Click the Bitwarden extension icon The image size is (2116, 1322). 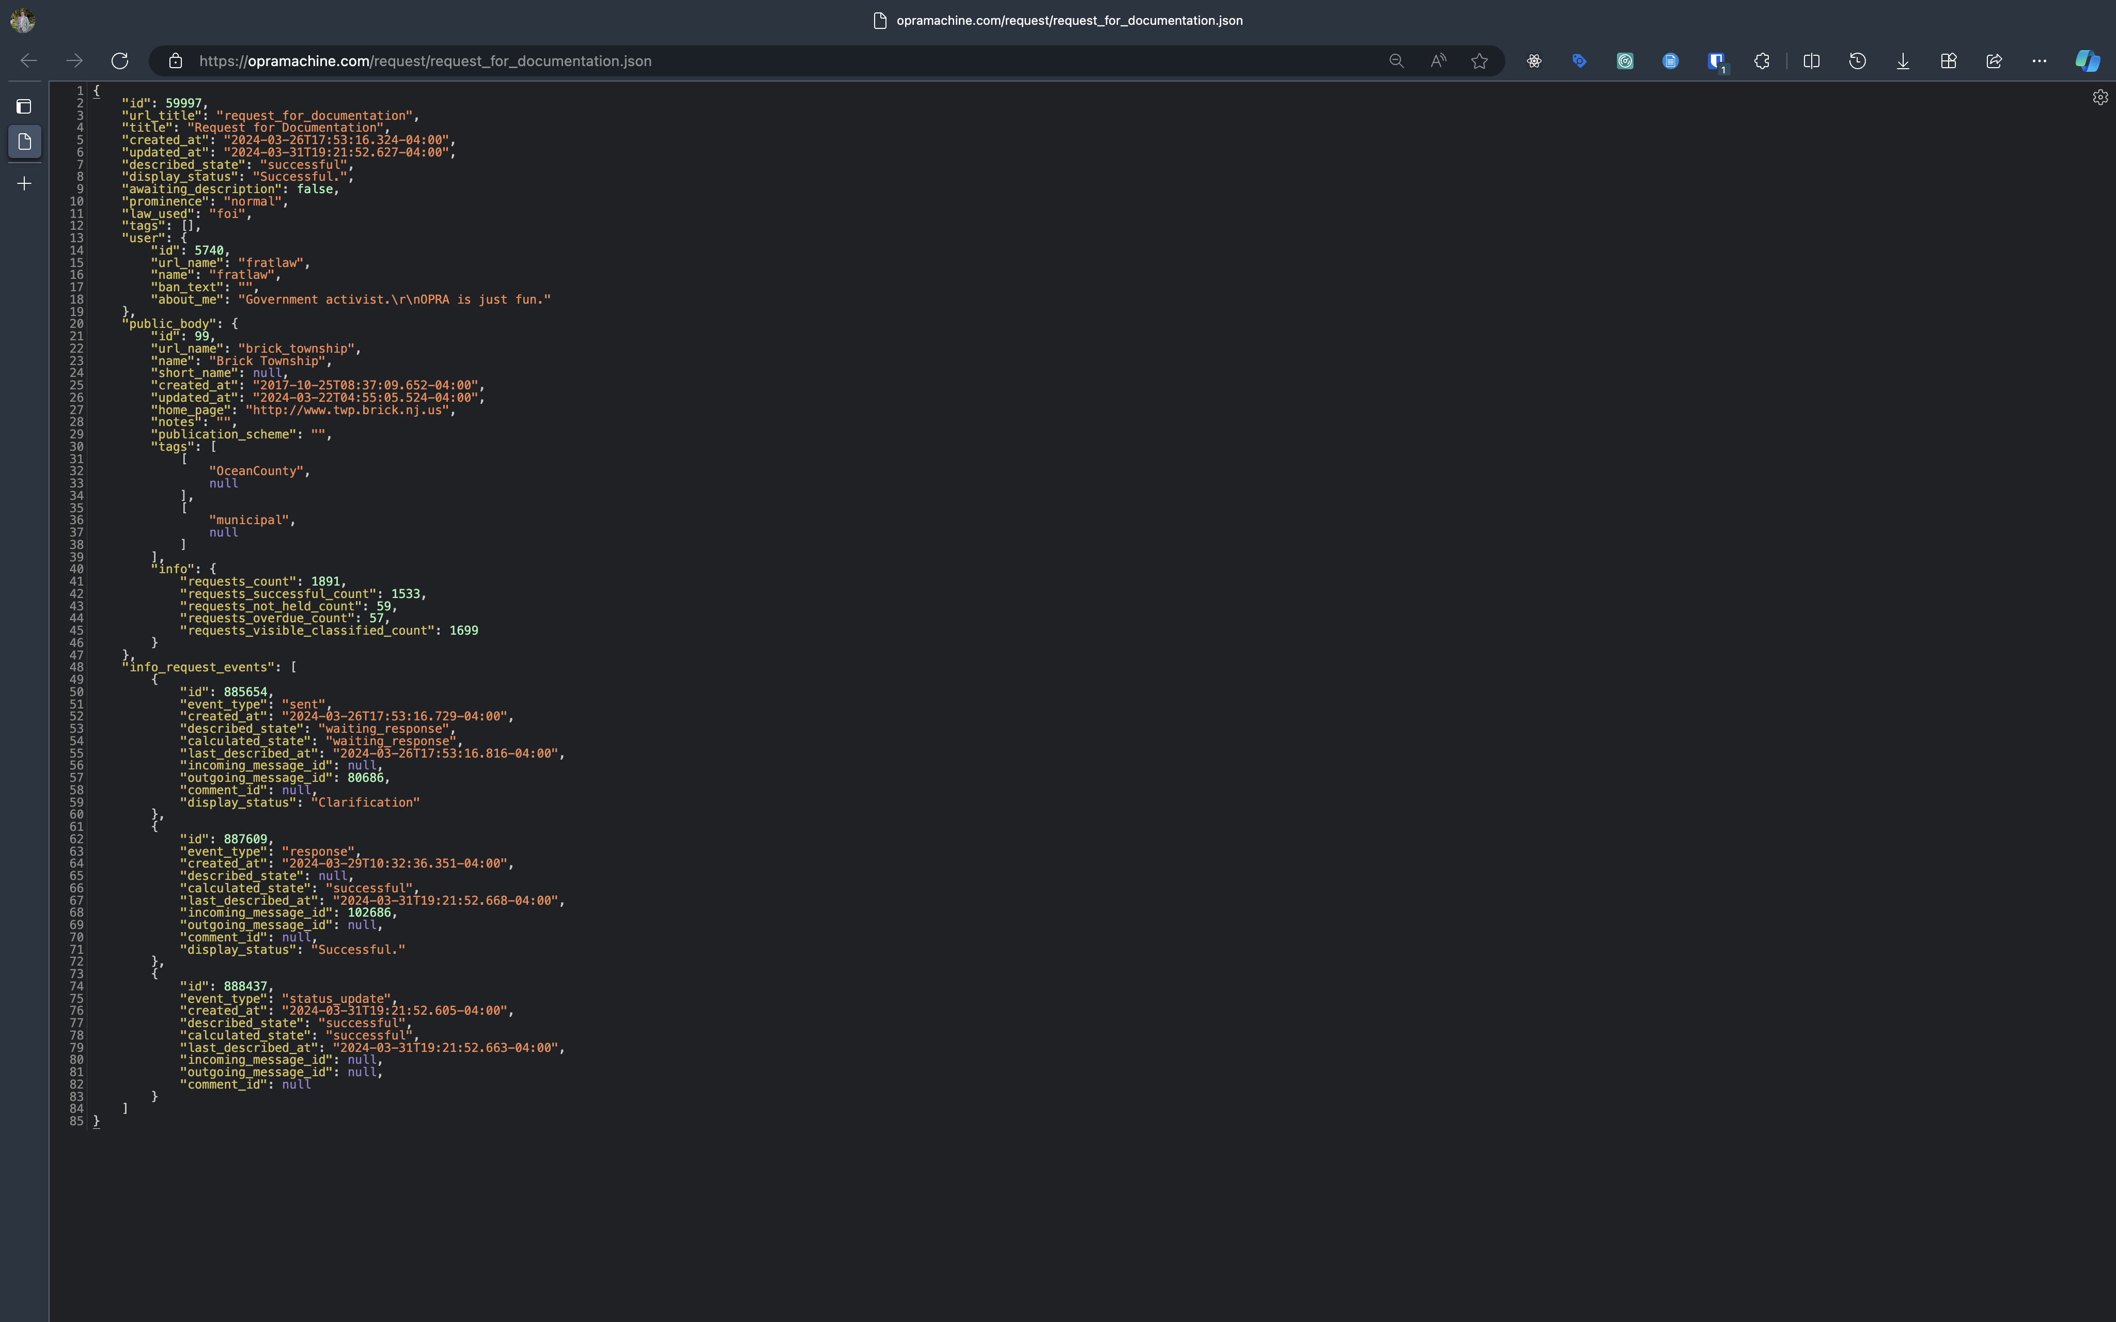point(1716,61)
